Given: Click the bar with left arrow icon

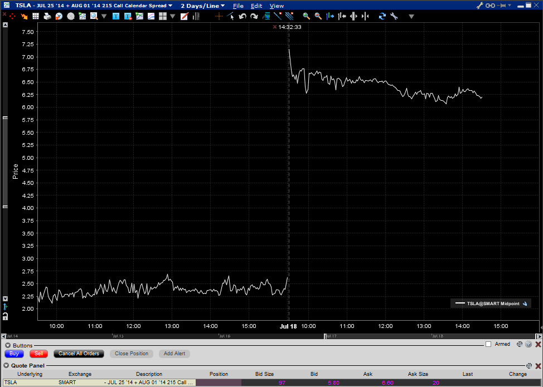Looking at the screenshot, I should point(342,16).
